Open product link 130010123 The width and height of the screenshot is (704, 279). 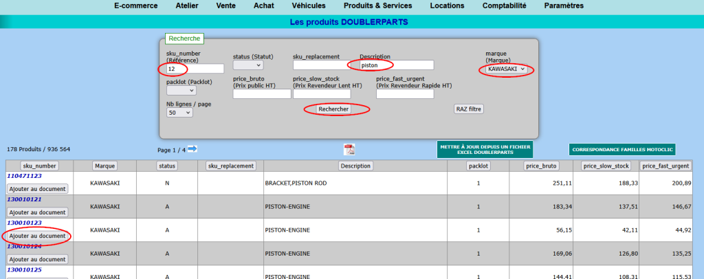pyautogui.click(x=24, y=223)
